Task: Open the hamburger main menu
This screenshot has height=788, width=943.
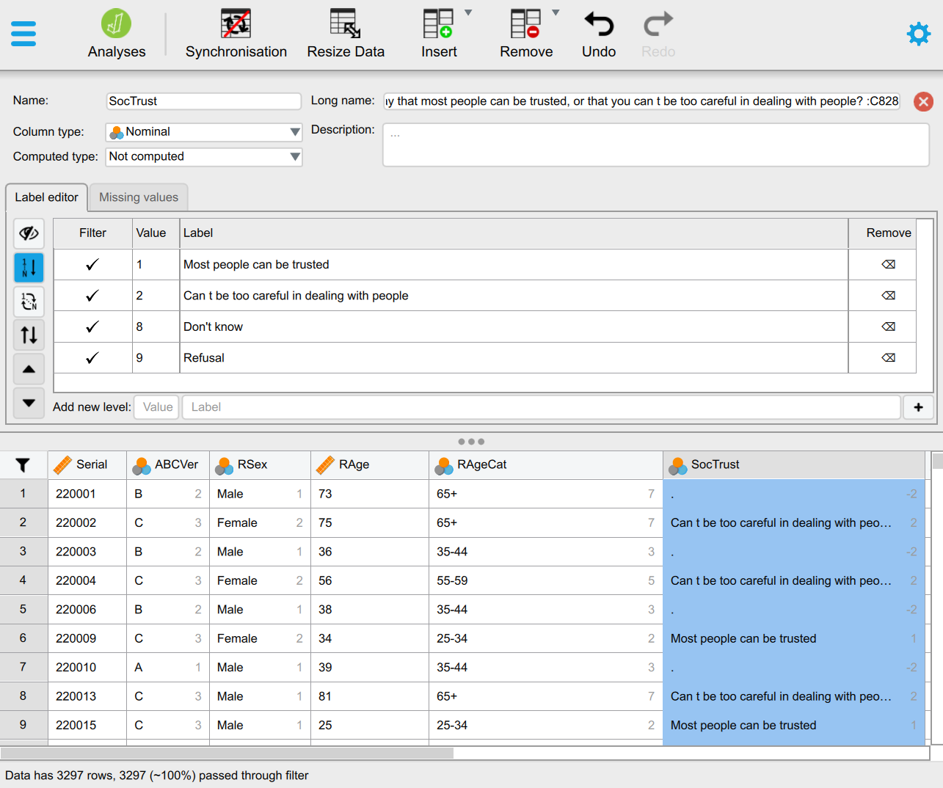Action: 23,34
